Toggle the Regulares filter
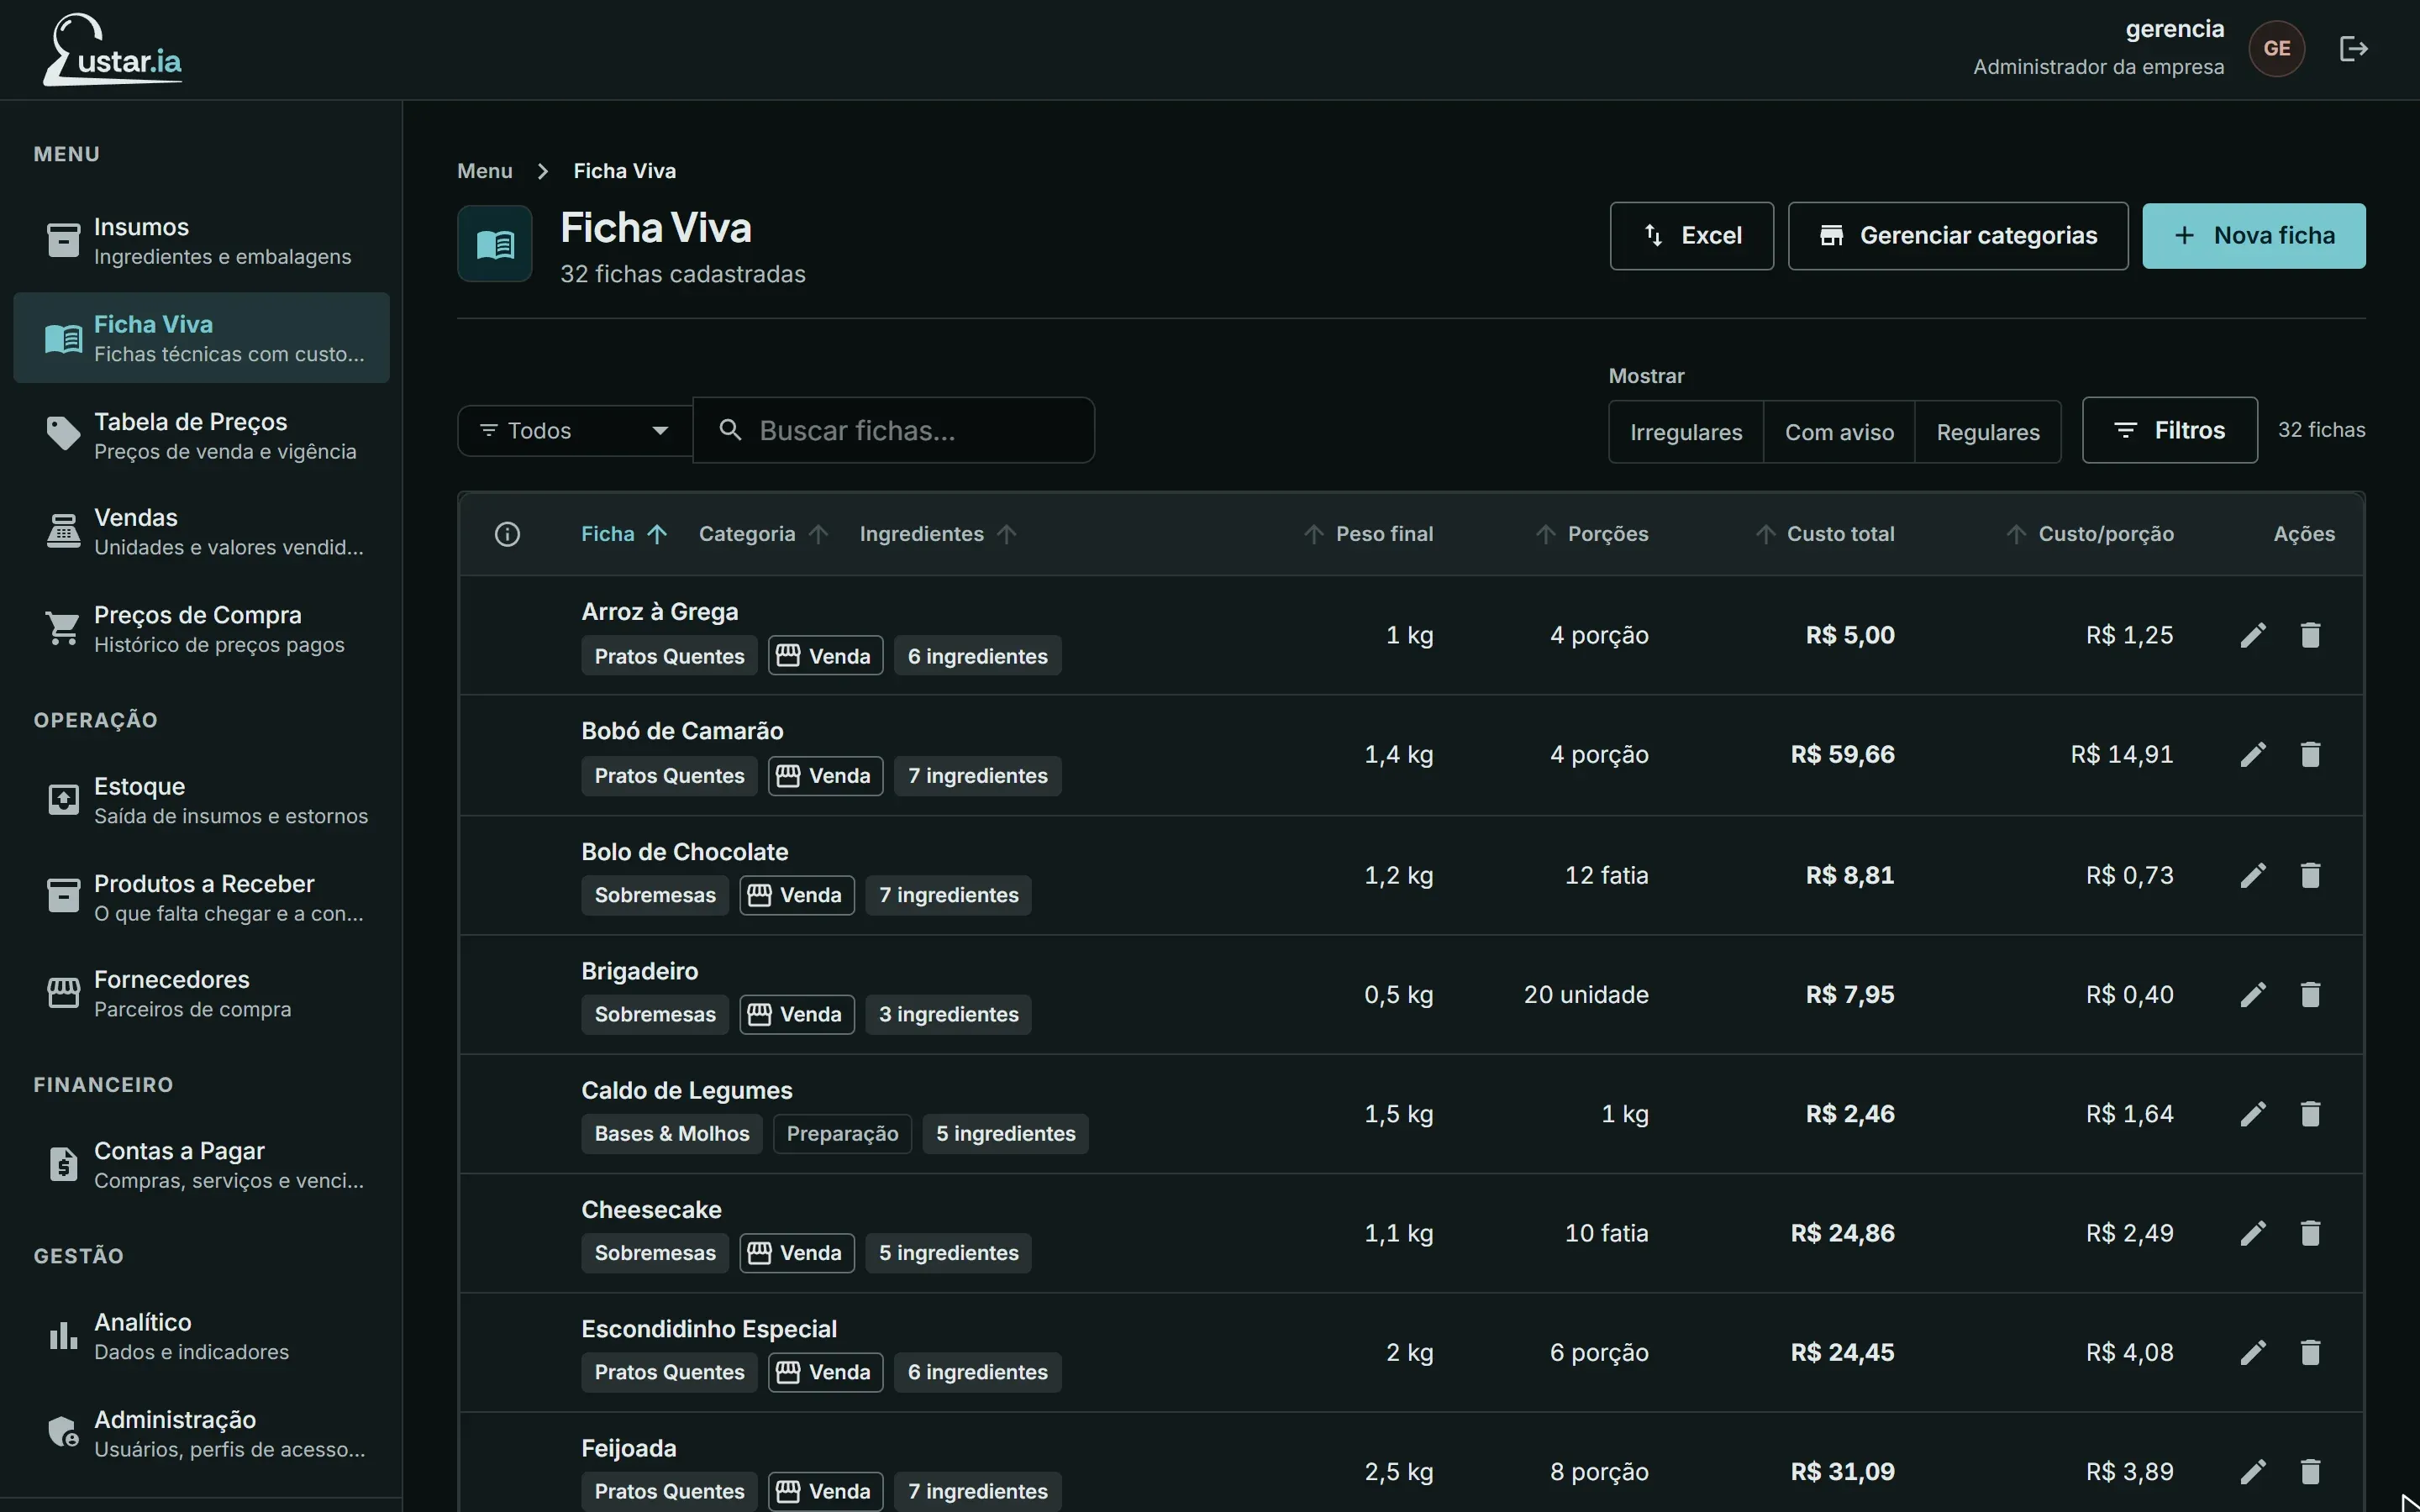Viewport: 2420px width, 1512px height. click(x=1988, y=432)
